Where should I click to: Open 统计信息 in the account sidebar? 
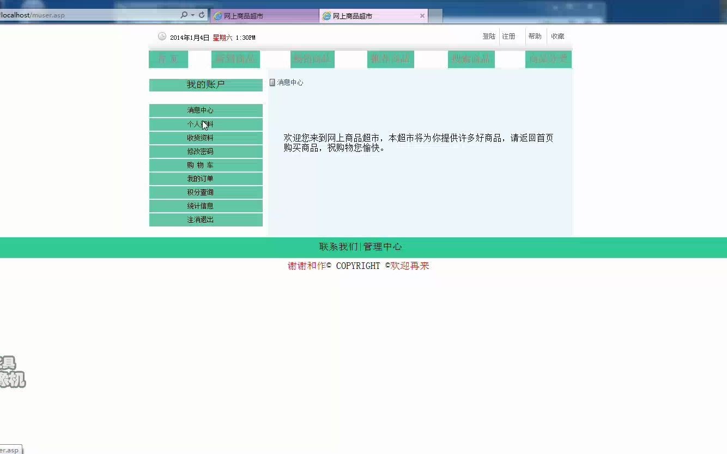pos(206,206)
